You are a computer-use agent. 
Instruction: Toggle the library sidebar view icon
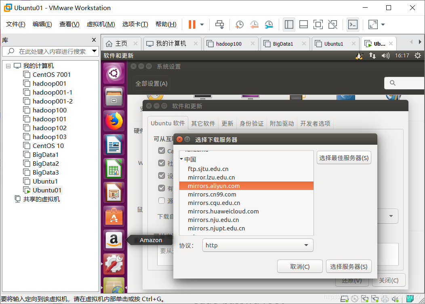coord(289,24)
